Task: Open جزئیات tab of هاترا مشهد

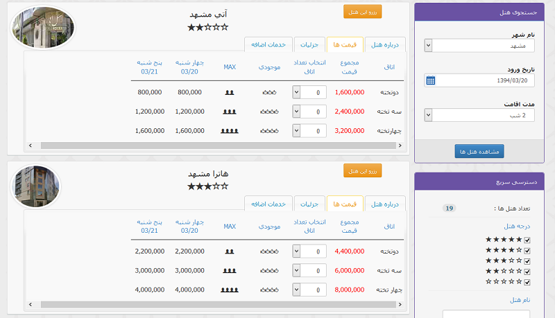Action: [x=309, y=204]
